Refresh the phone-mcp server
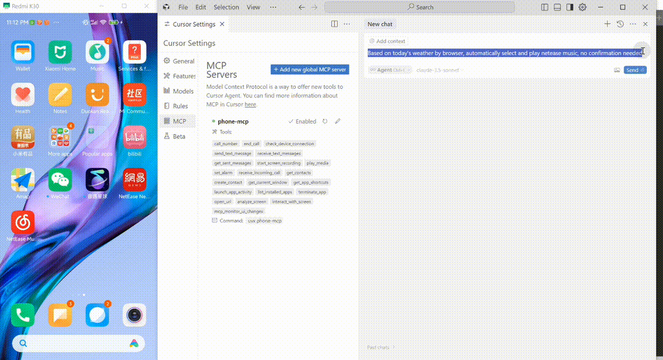This screenshot has width=663, height=360. 325,121
